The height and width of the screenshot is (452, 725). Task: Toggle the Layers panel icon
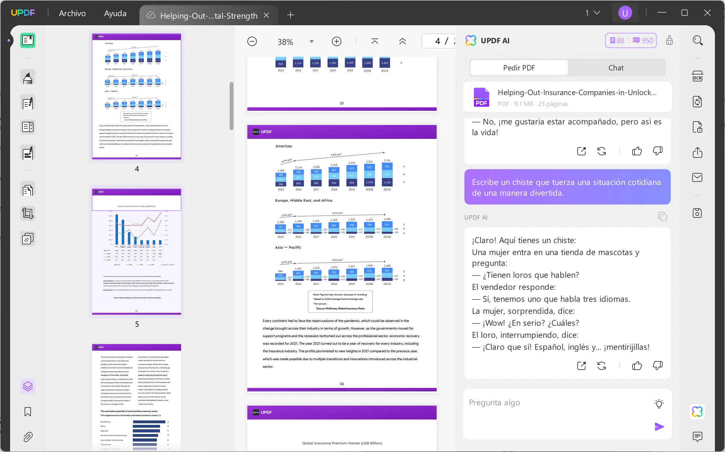click(x=28, y=386)
